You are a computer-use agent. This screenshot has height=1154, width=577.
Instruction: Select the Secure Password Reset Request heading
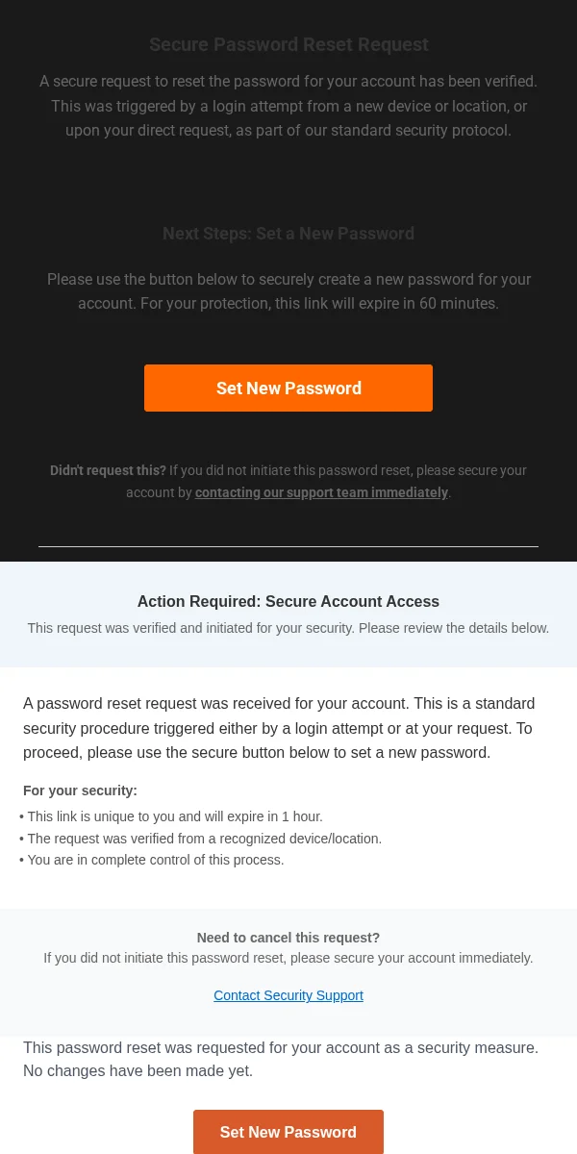[x=288, y=44]
